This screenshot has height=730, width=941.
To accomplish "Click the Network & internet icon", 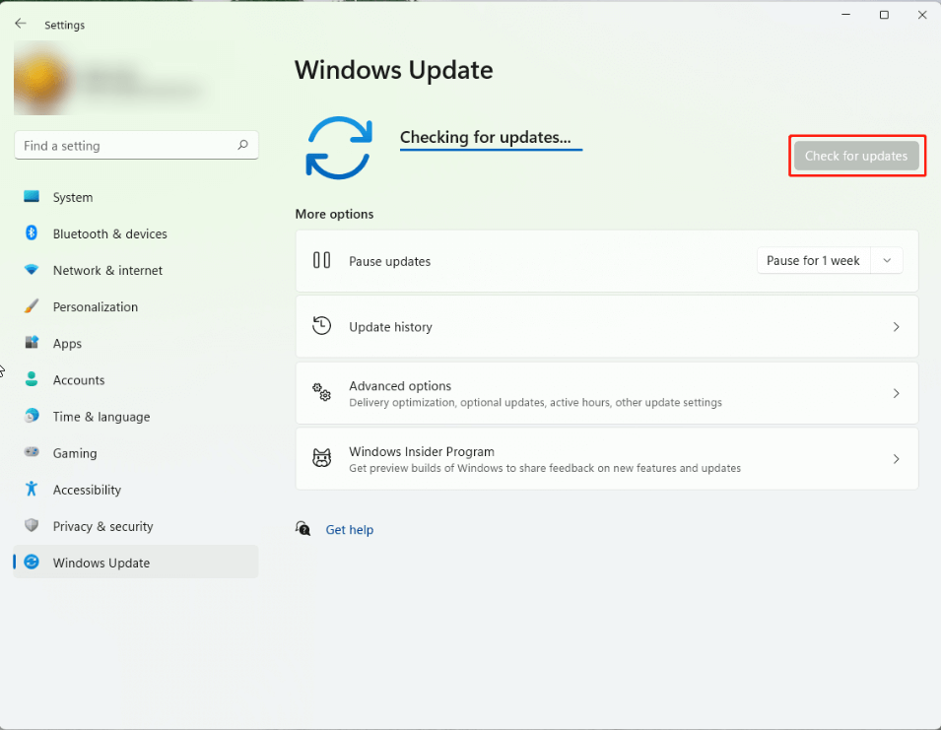I will [32, 270].
